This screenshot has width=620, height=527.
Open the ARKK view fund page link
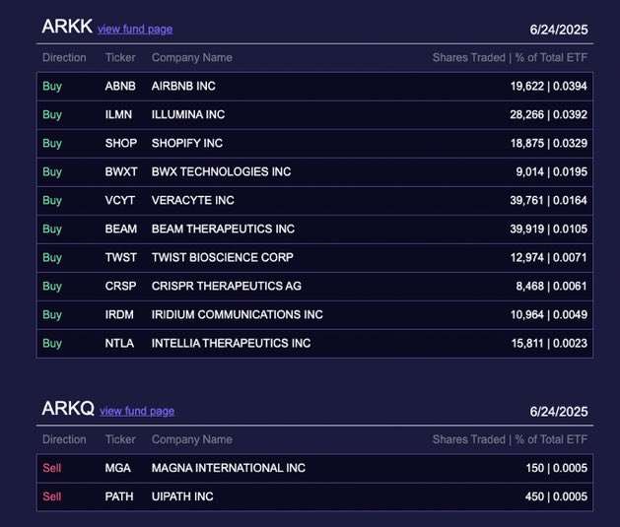coord(135,30)
